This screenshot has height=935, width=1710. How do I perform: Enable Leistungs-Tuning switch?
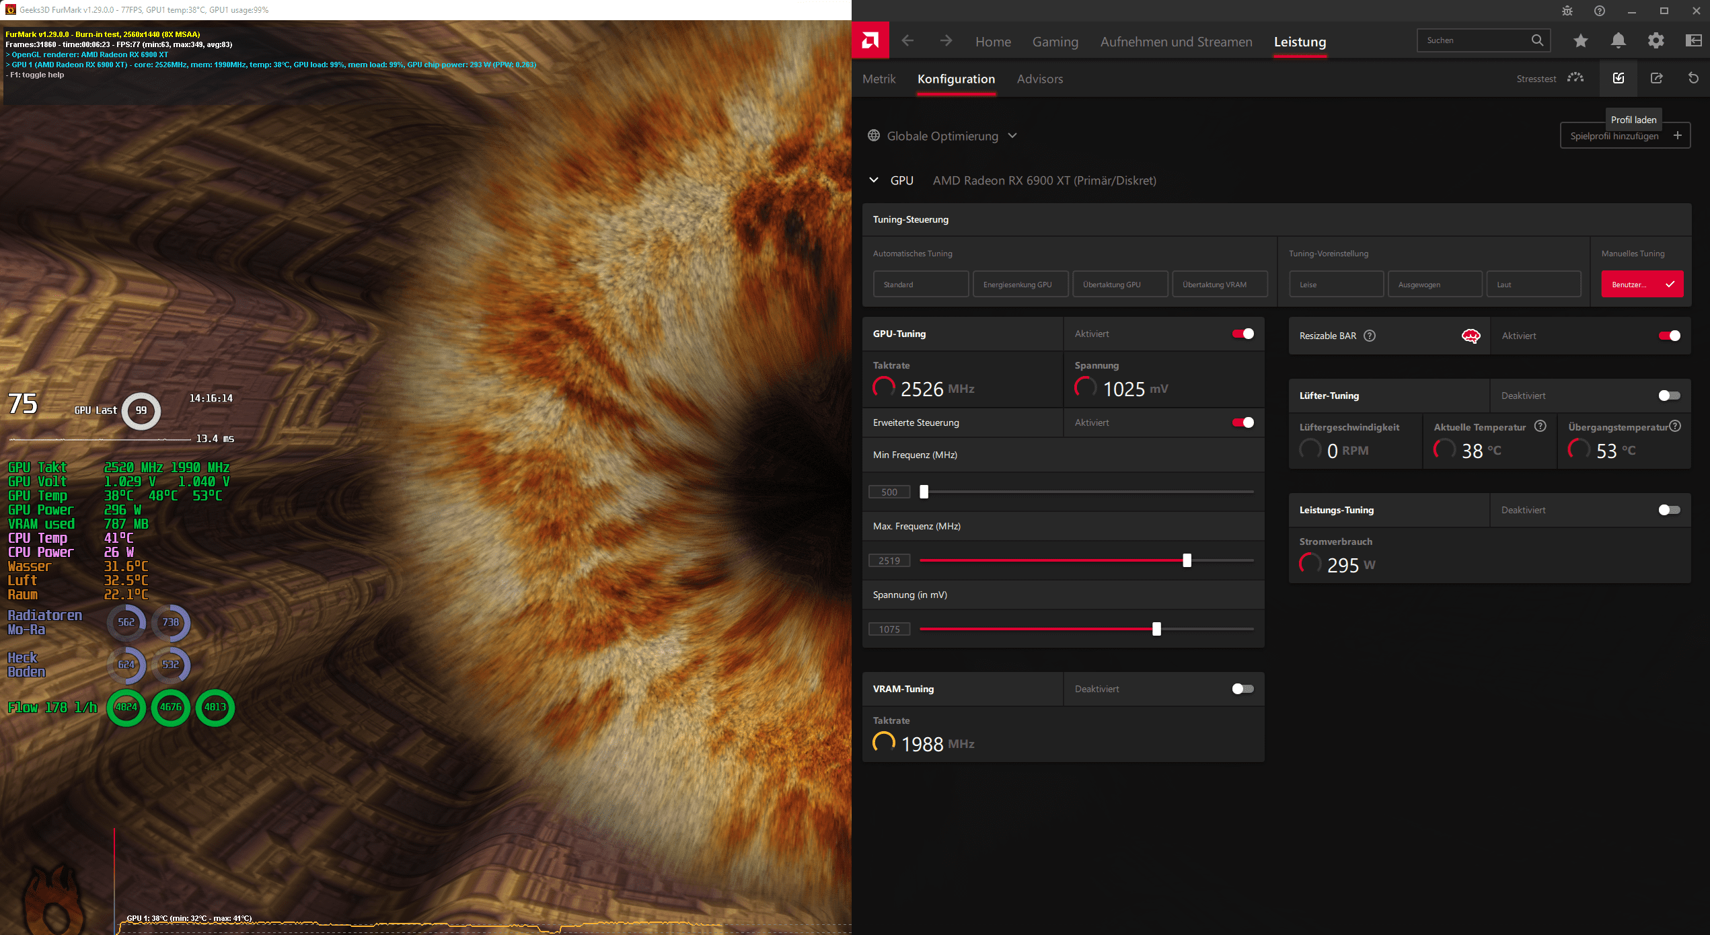(1669, 510)
